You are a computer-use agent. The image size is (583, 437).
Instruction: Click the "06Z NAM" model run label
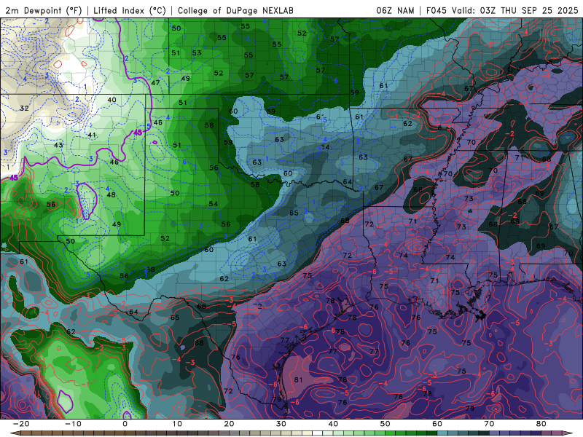(395, 10)
